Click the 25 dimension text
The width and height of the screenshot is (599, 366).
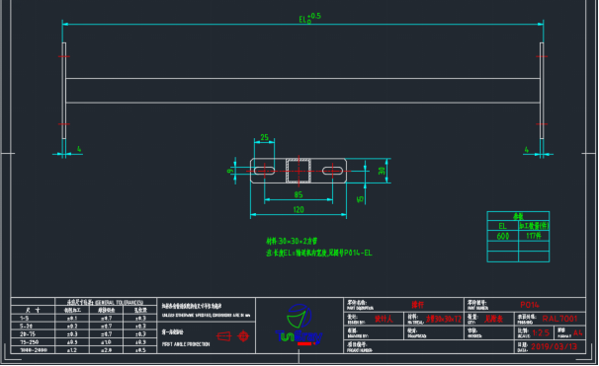pos(264,137)
